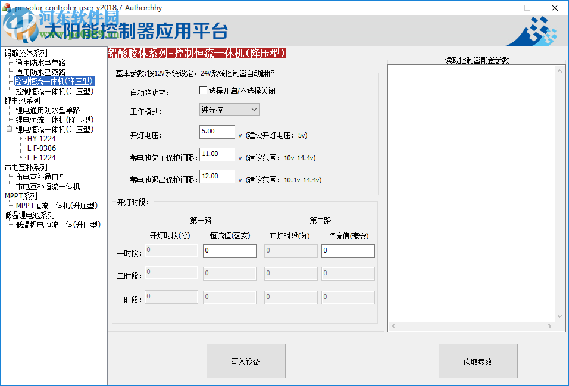Click the output box horizontal scroll left arrow
This screenshot has height=386, width=569.
tap(394, 326)
